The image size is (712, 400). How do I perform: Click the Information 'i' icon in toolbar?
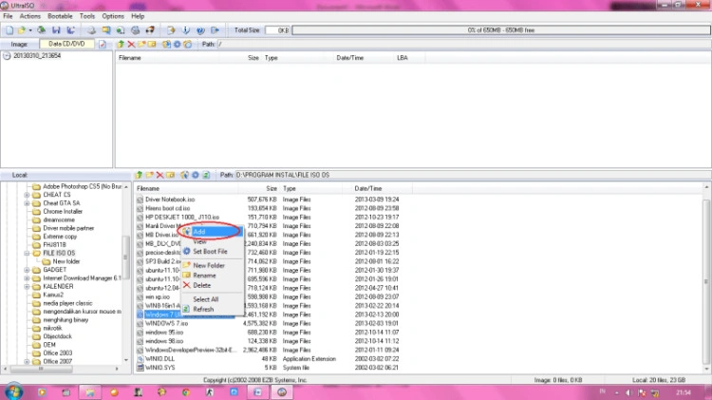[x=186, y=30]
